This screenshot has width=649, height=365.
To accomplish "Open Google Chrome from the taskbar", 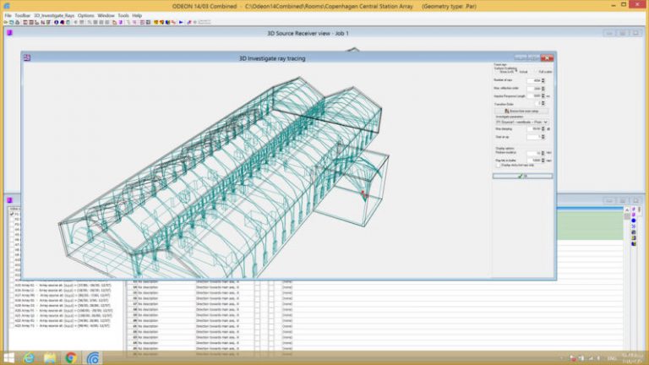I will click(x=71, y=357).
